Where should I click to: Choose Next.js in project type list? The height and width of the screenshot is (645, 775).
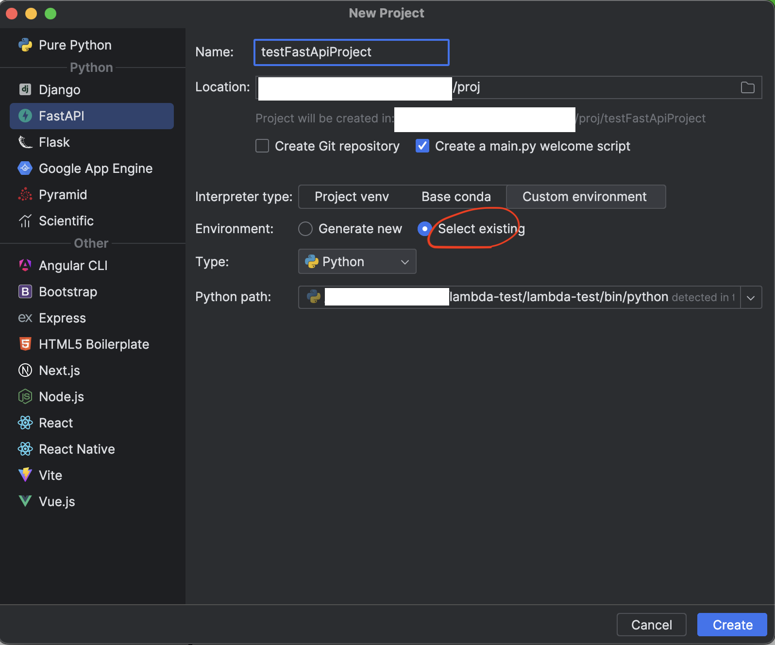pyautogui.click(x=92, y=371)
